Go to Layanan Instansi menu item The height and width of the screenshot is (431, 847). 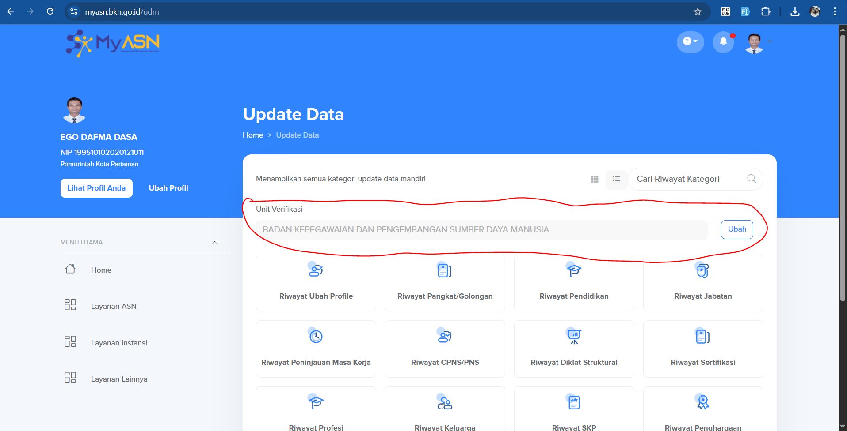click(x=119, y=343)
